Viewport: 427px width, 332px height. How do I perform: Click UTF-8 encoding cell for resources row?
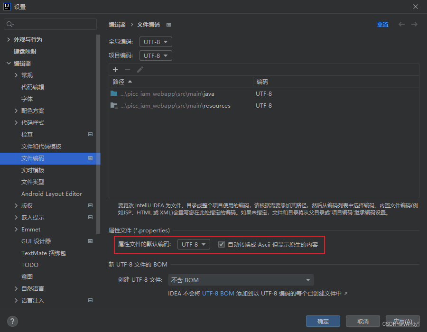[264, 106]
